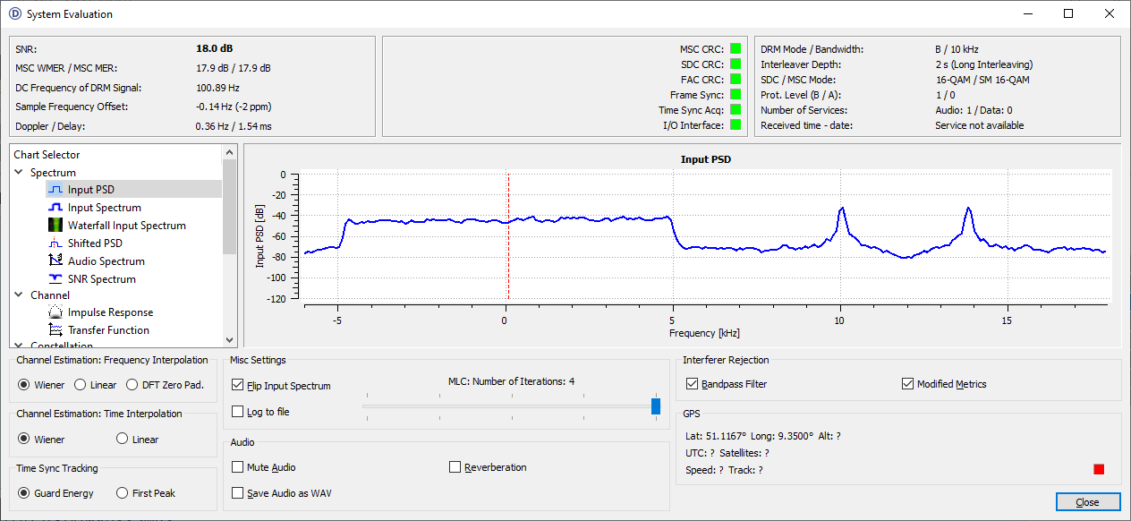Click the Waterfall Input Spectrum icon

coord(55,226)
